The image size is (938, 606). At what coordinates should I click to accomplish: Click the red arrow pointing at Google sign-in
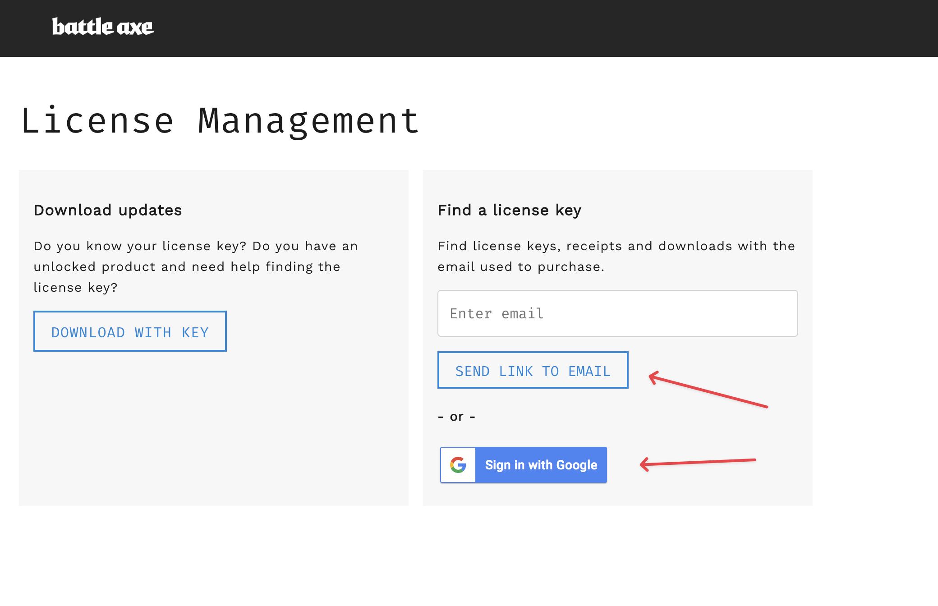click(x=697, y=463)
